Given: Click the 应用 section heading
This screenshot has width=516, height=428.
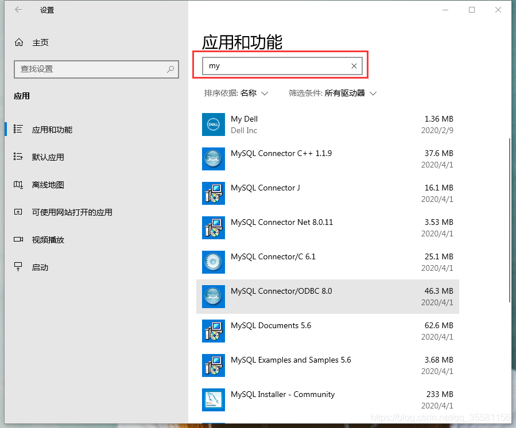Looking at the screenshot, I should point(22,96).
